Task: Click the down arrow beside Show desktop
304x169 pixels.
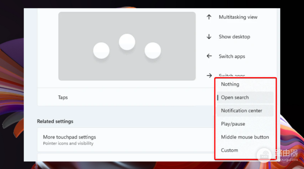Action: [x=209, y=37]
